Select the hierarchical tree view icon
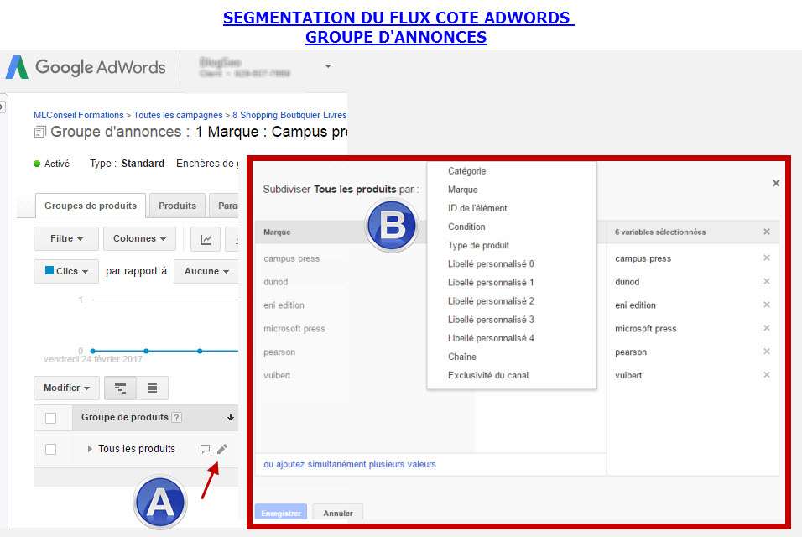Viewport: 802px width, 537px height. tap(120, 388)
